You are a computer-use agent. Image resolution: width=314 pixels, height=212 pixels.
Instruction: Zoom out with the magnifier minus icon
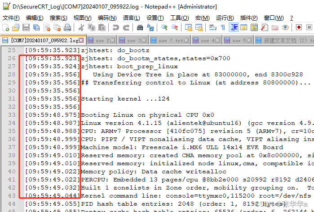point(175,27)
